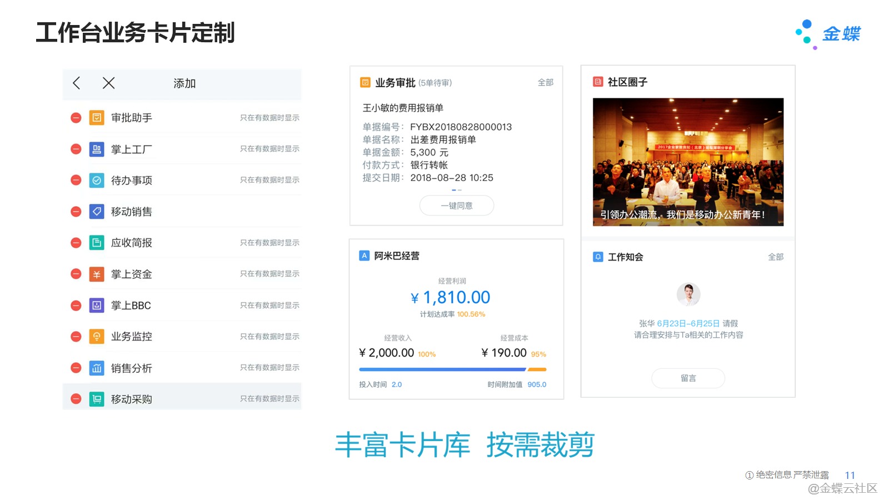Click the 留言 button
Image resolution: width=889 pixels, height=500 pixels.
[688, 378]
